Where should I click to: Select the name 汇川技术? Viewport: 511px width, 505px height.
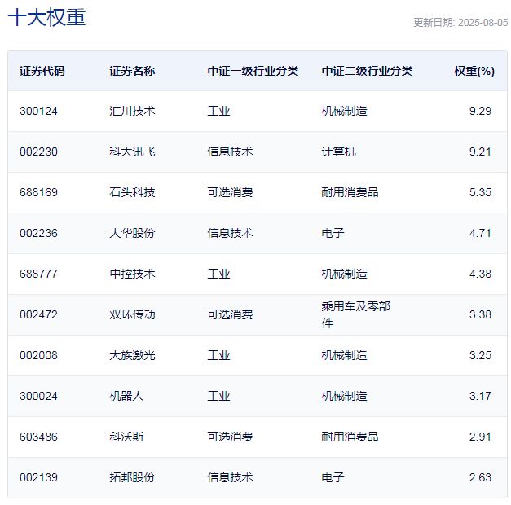pos(132,111)
